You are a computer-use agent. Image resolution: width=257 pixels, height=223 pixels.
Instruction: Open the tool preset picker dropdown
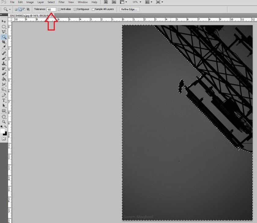[x=7, y=9]
